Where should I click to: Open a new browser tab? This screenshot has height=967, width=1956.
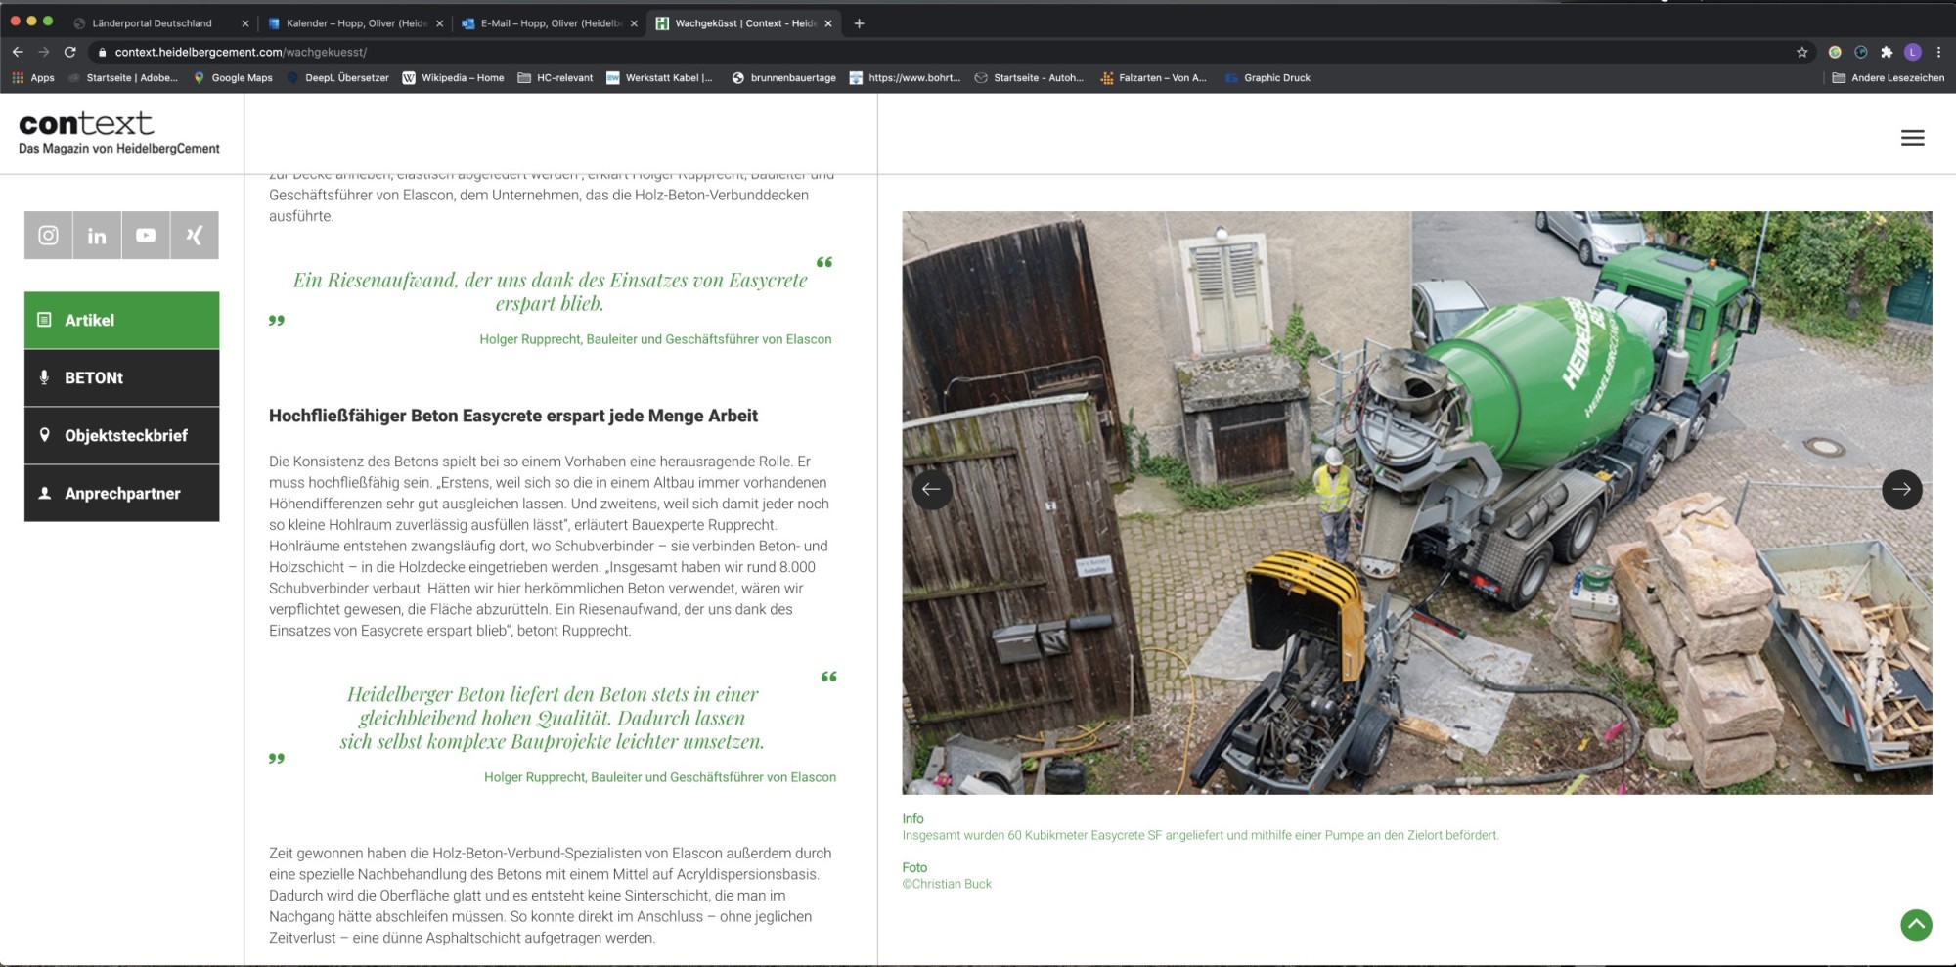pyautogui.click(x=859, y=23)
